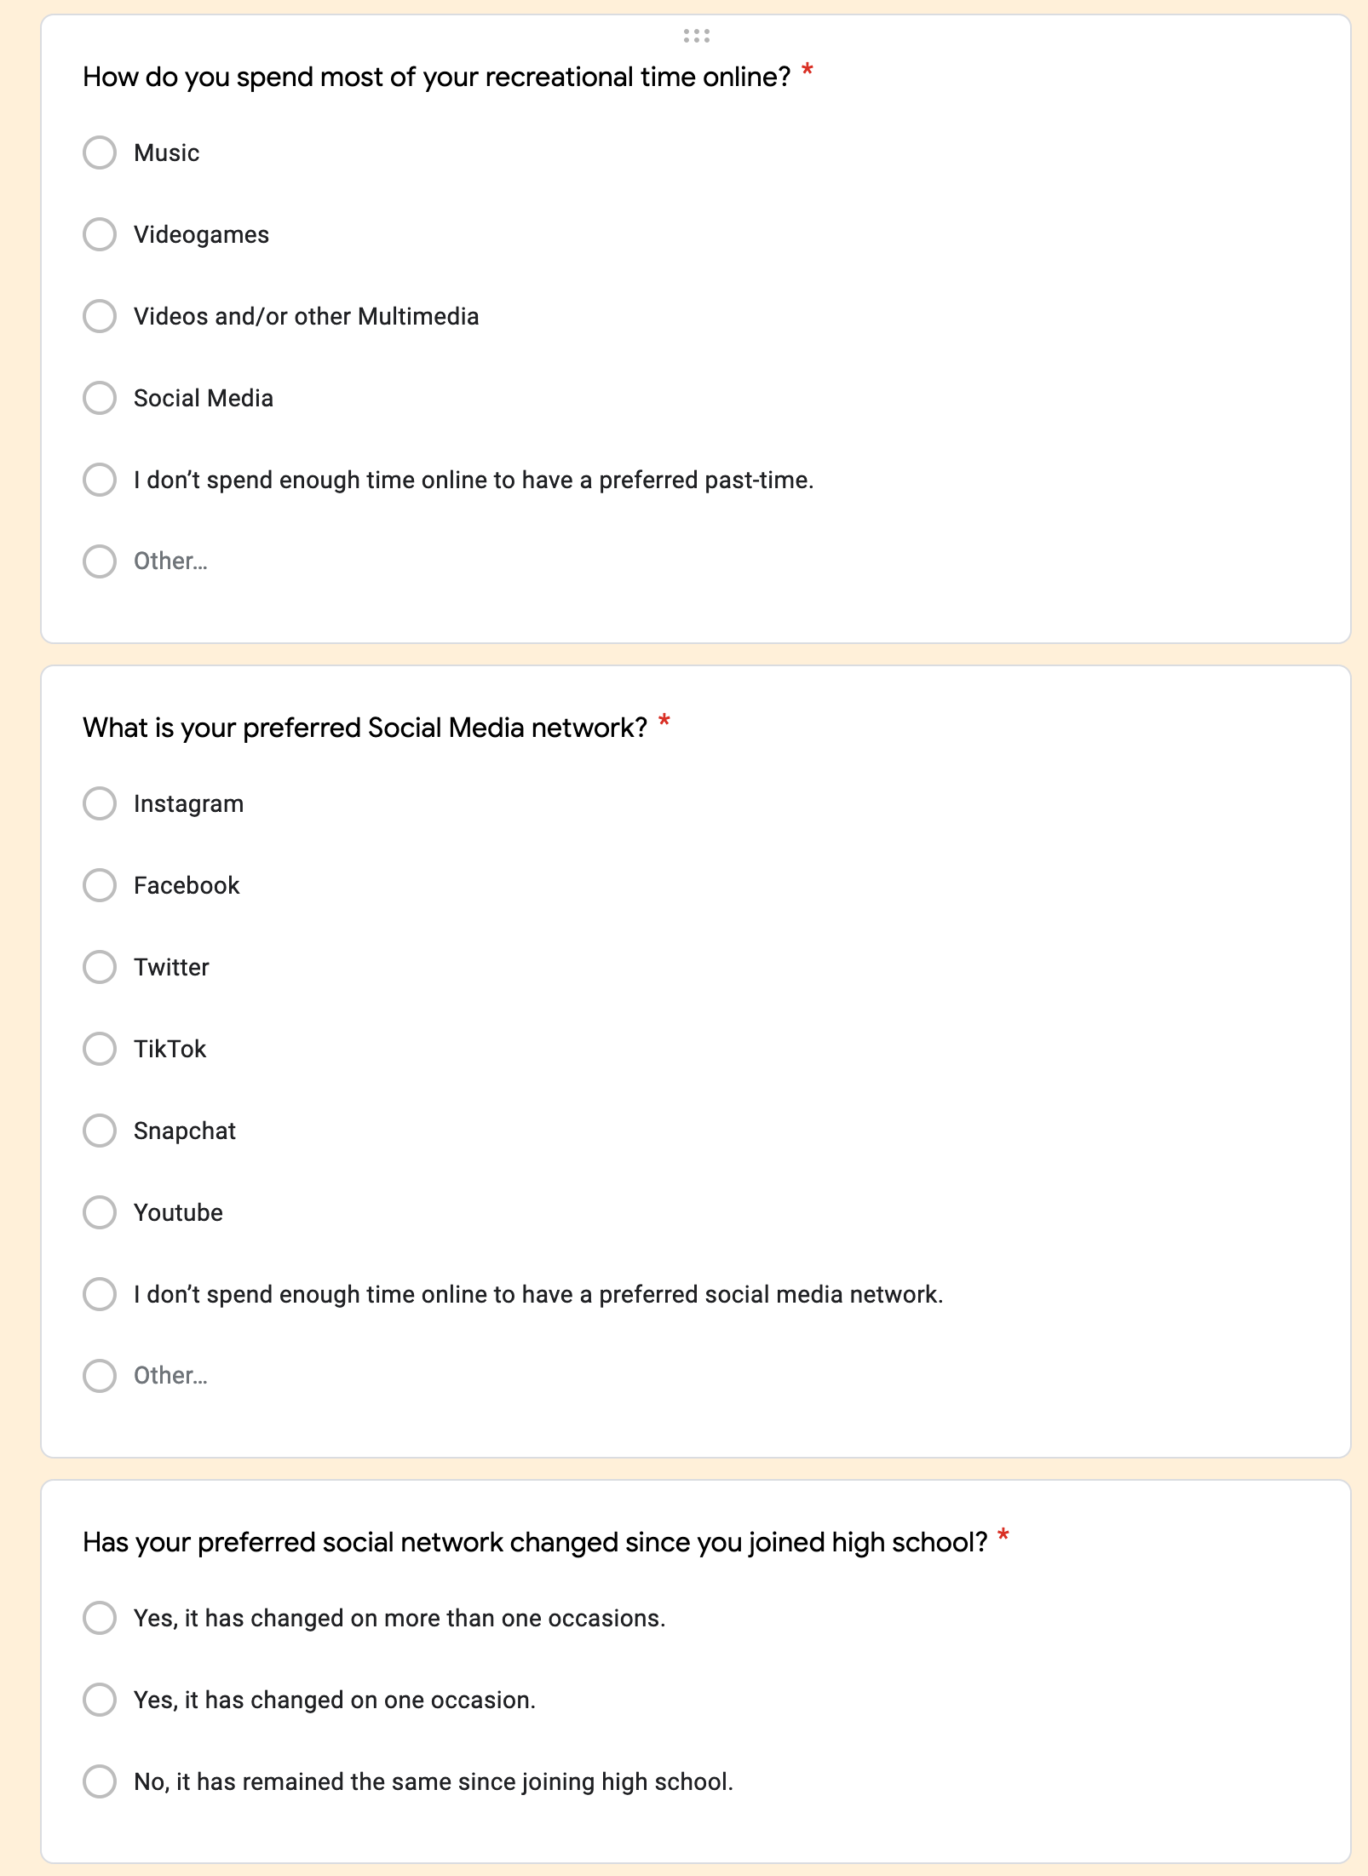
Task: Click the drag handle dots icon
Action: coord(696,36)
